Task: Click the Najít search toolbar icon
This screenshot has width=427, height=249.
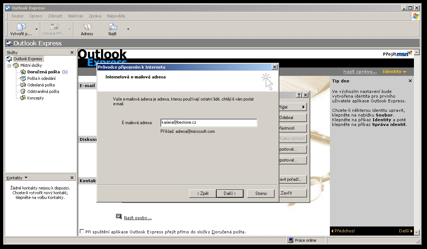Action: point(112,26)
